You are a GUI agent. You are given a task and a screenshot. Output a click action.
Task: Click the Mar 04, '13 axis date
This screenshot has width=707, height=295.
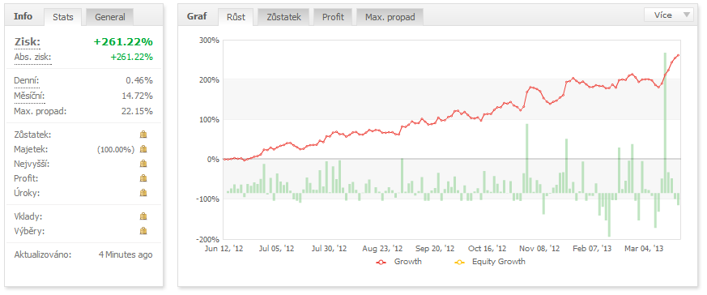[x=644, y=249]
